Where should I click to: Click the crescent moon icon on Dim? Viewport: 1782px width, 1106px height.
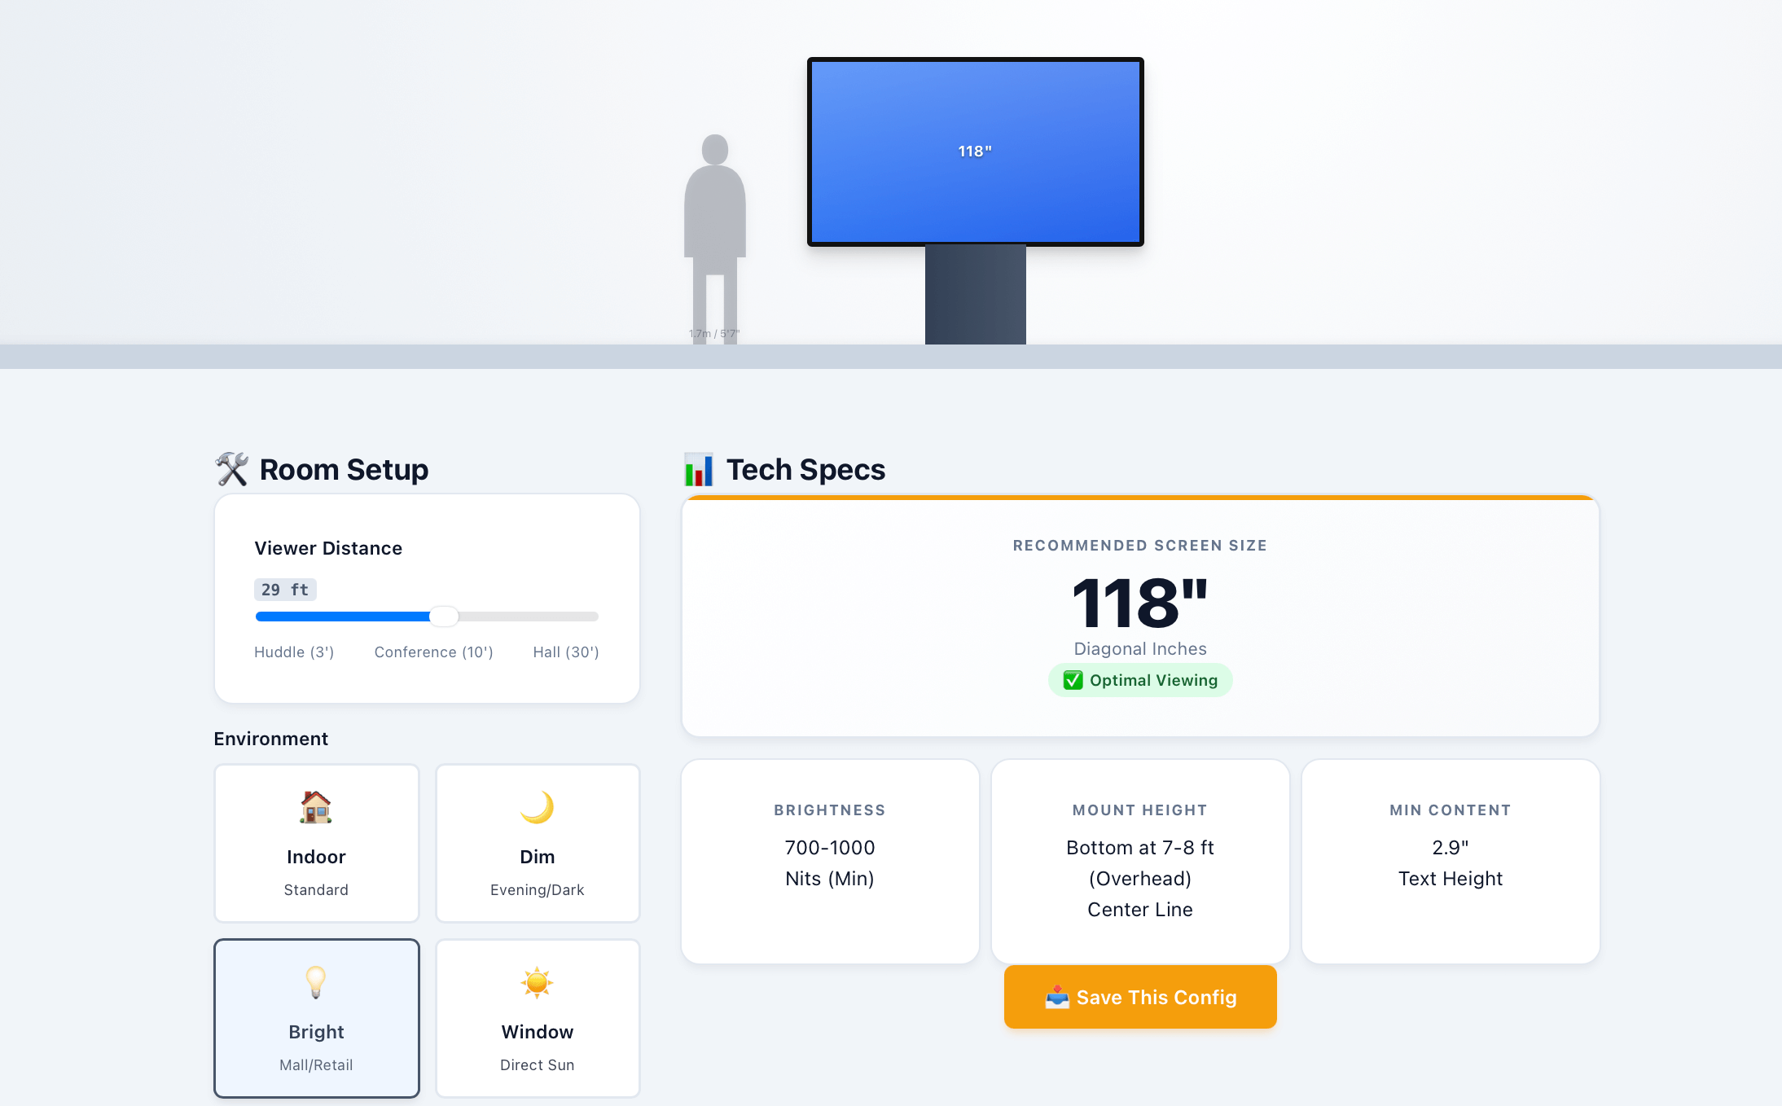click(x=538, y=807)
